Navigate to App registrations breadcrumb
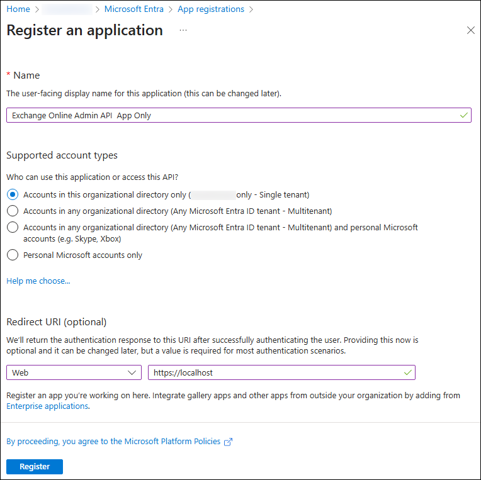The height and width of the screenshot is (480, 481). pos(211,9)
